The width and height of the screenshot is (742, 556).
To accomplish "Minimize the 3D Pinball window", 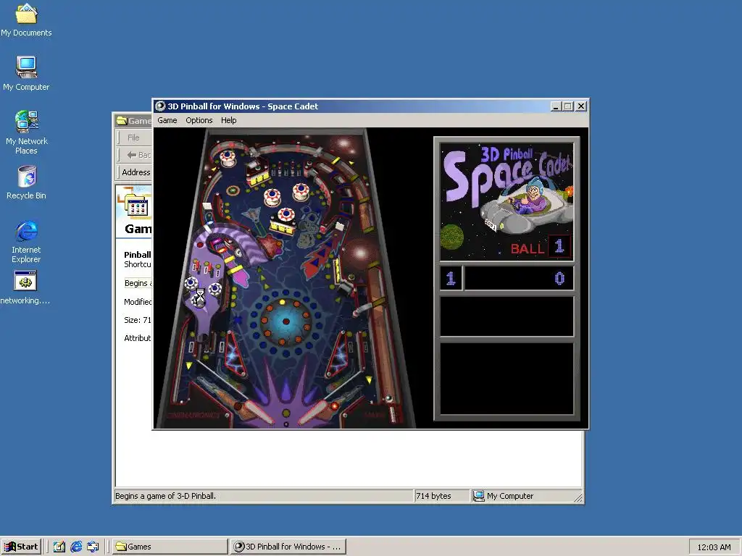I will pyautogui.click(x=556, y=106).
